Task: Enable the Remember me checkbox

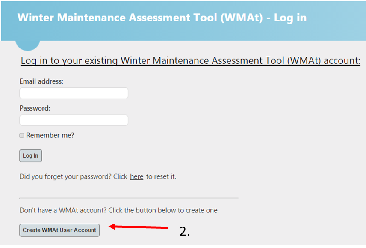Action: 22,135
